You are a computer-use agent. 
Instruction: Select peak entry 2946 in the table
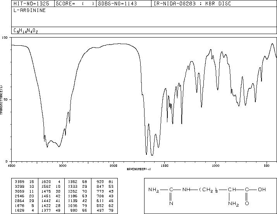pyautogui.click(x=24, y=196)
